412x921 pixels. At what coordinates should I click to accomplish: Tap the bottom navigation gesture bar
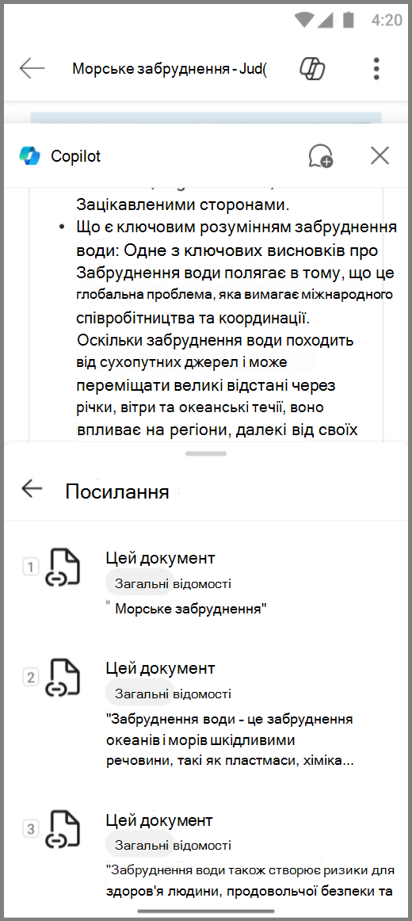[x=206, y=911]
